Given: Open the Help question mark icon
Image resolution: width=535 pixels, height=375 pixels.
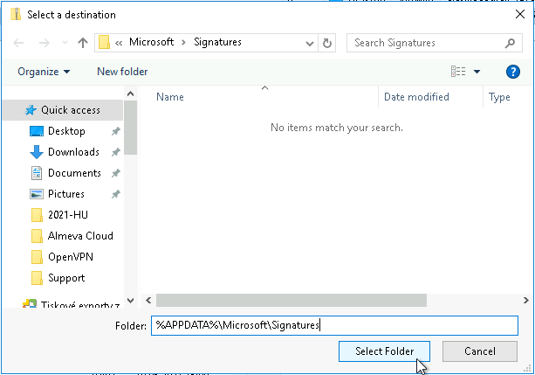Looking at the screenshot, I should (513, 72).
